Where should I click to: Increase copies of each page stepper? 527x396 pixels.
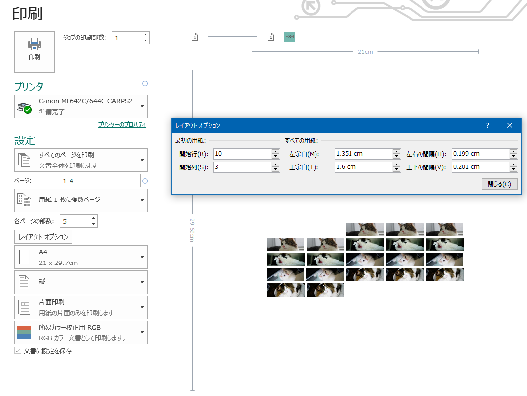click(x=94, y=218)
